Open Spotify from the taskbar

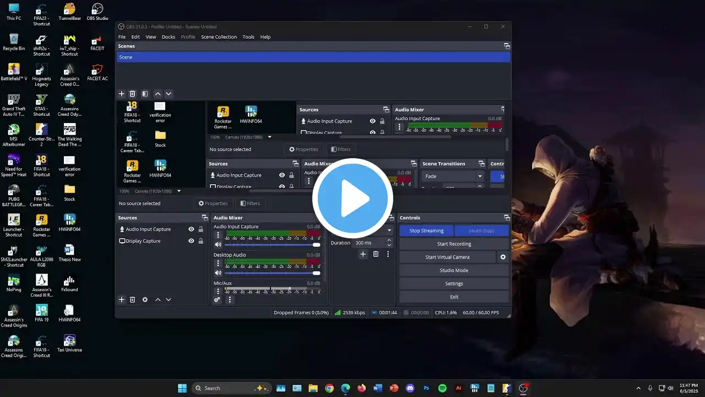point(442,388)
